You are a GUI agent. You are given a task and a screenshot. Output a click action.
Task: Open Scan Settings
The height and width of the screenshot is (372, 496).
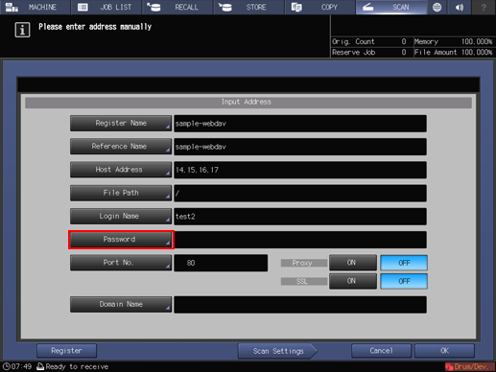point(277,351)
